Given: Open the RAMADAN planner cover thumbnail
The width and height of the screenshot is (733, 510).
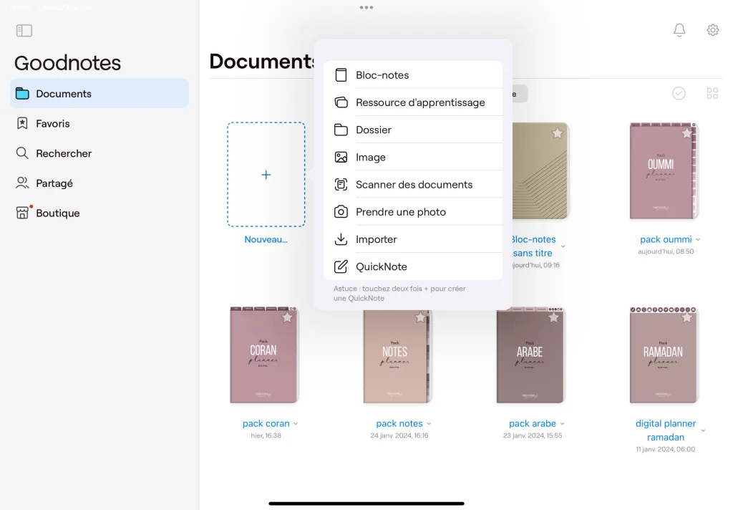Looking at the screenshot, I should pos(664,355).
